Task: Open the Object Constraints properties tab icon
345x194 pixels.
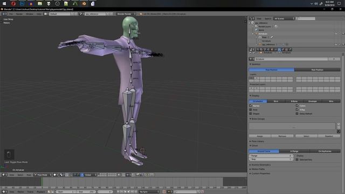Action: pos(275,50)
